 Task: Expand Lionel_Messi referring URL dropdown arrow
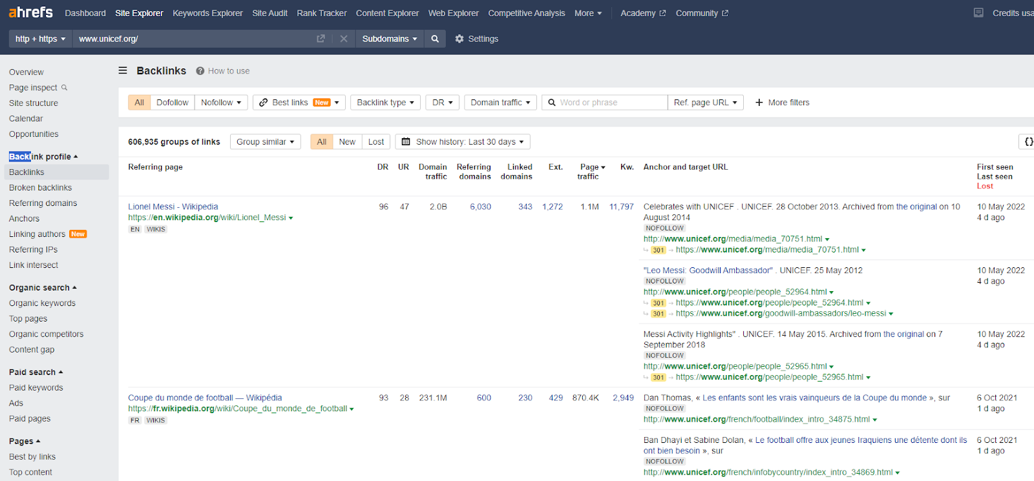coord(291,218)
